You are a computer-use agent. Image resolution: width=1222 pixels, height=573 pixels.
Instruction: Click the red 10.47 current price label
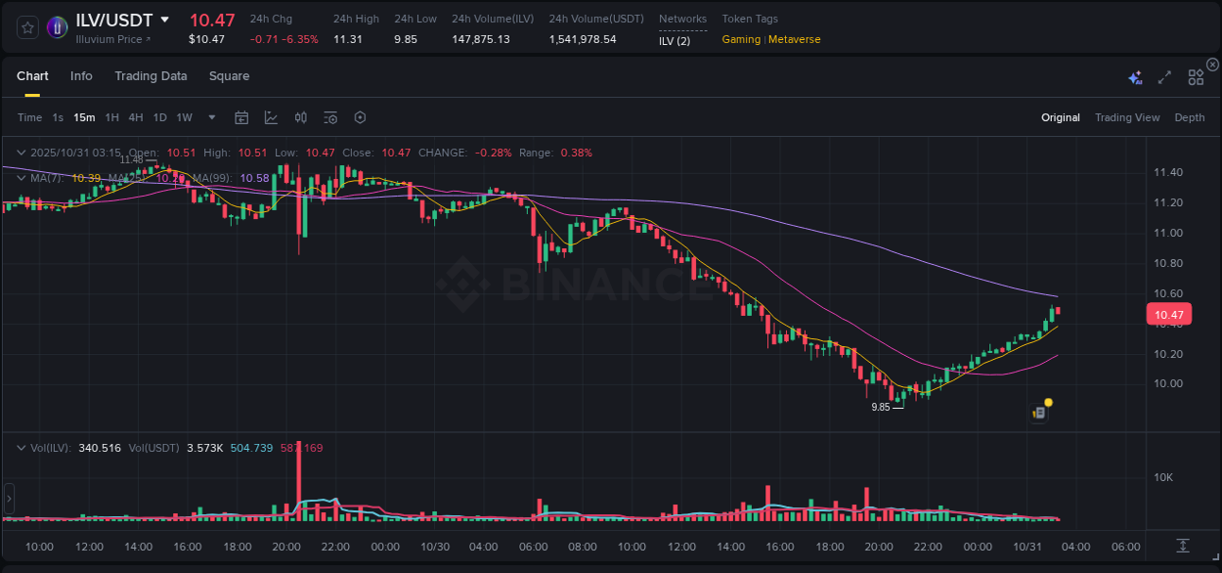pos(1168,314)
